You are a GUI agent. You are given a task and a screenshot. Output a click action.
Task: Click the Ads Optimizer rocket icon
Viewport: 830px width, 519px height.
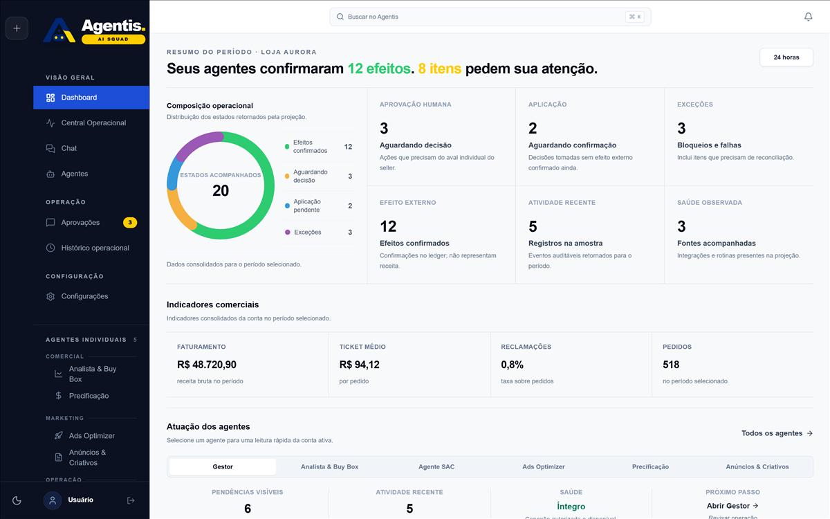point(59,436)
